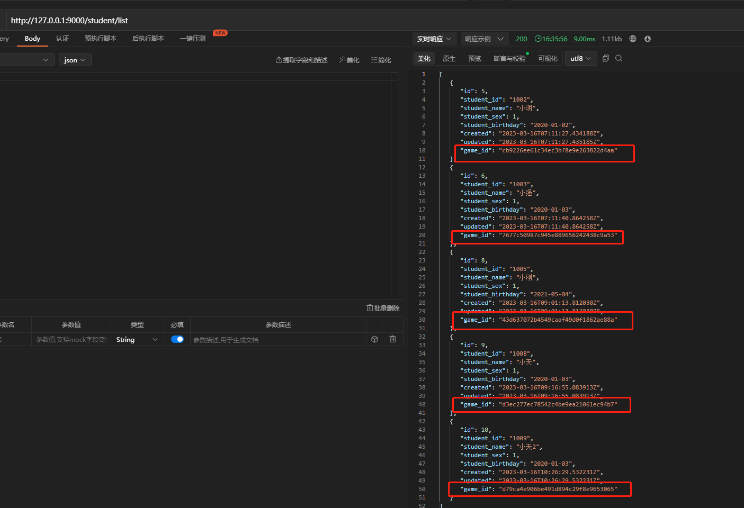Open the 响应示例 dropdown

coord(485,39)
